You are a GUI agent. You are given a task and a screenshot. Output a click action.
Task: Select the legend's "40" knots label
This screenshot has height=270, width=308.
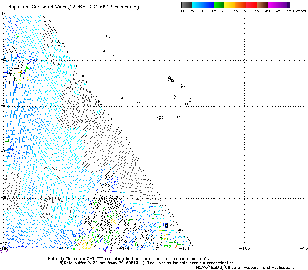tap(267, 11)
